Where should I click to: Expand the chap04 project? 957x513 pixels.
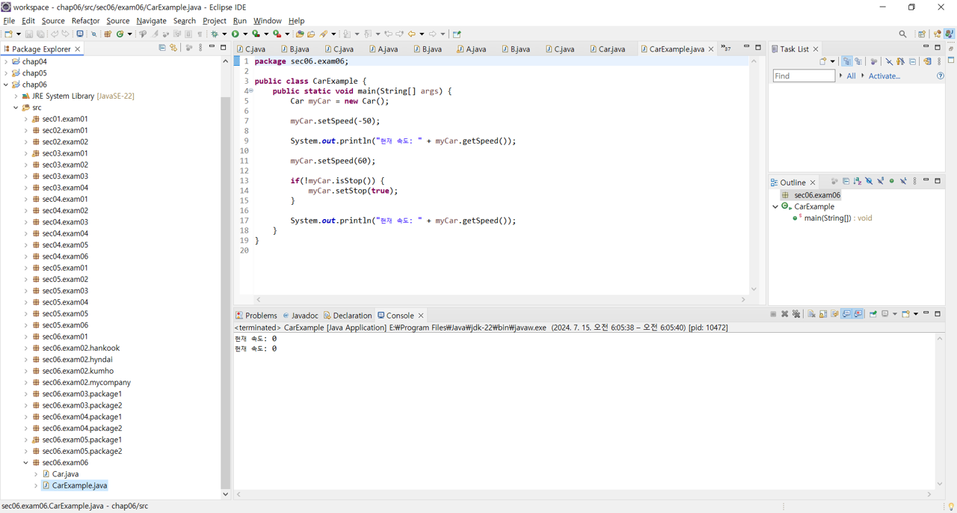point(6,62)
